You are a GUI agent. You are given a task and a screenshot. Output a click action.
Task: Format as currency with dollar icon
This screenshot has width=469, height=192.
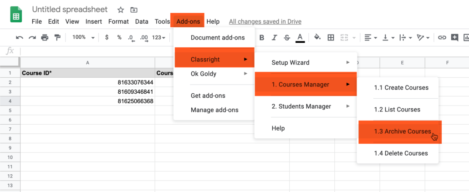pyautogui.click(x=107, y=37)
